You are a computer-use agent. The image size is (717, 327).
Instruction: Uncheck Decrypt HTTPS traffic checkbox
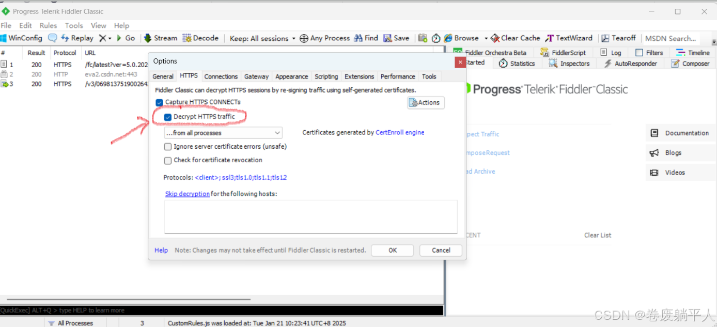pyautogui.click(x=167, y=117)
